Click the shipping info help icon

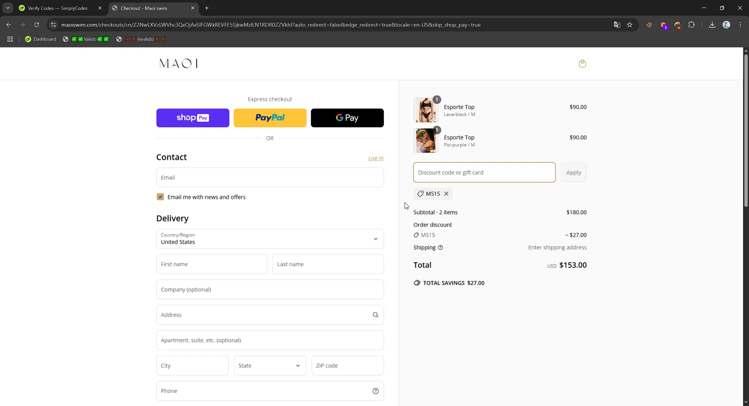tap(440, 248)
